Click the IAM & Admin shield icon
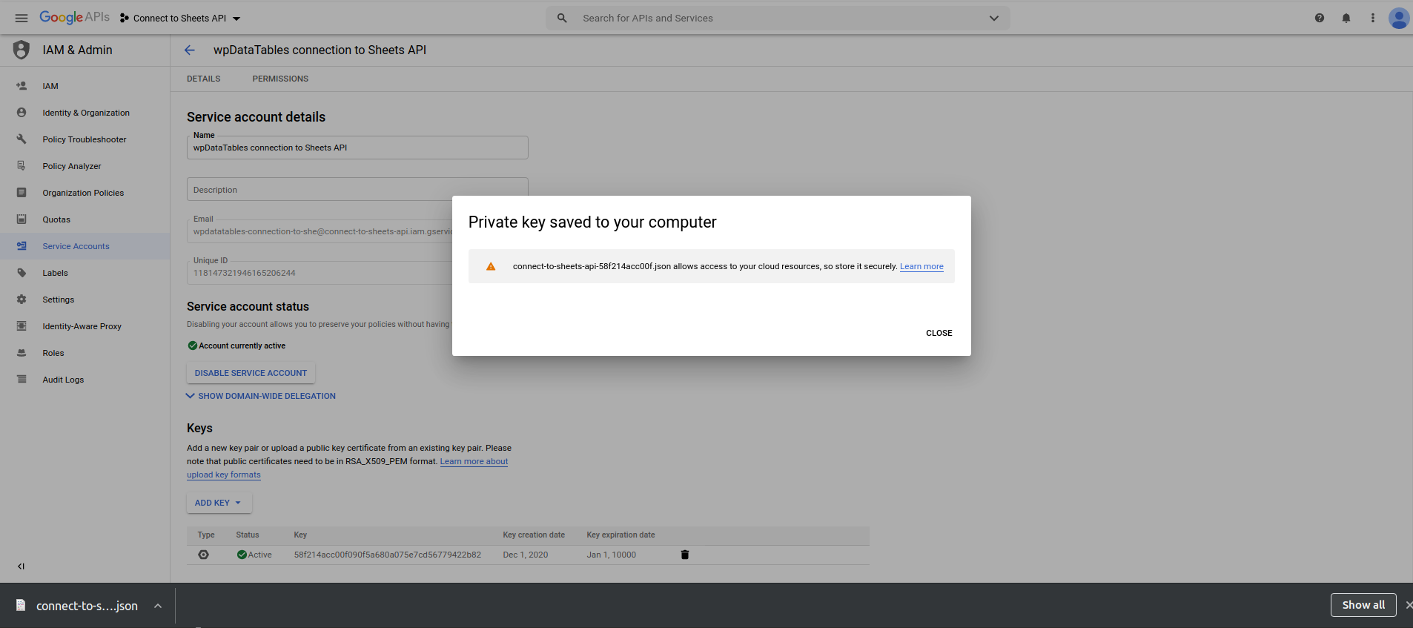 pos(21,50)
